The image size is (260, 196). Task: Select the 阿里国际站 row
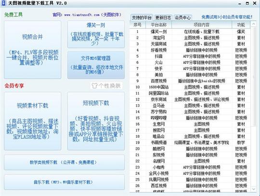[x=190, y=93]
